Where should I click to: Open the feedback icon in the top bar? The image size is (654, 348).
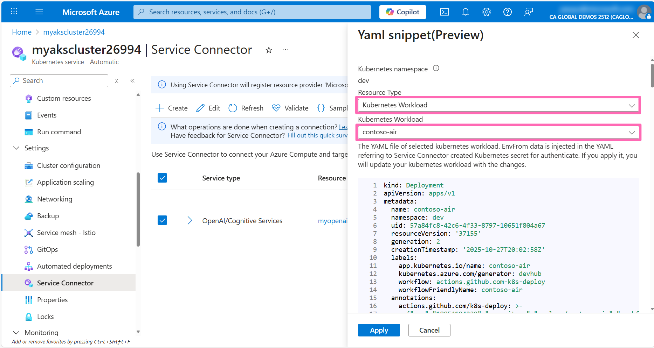529,12
